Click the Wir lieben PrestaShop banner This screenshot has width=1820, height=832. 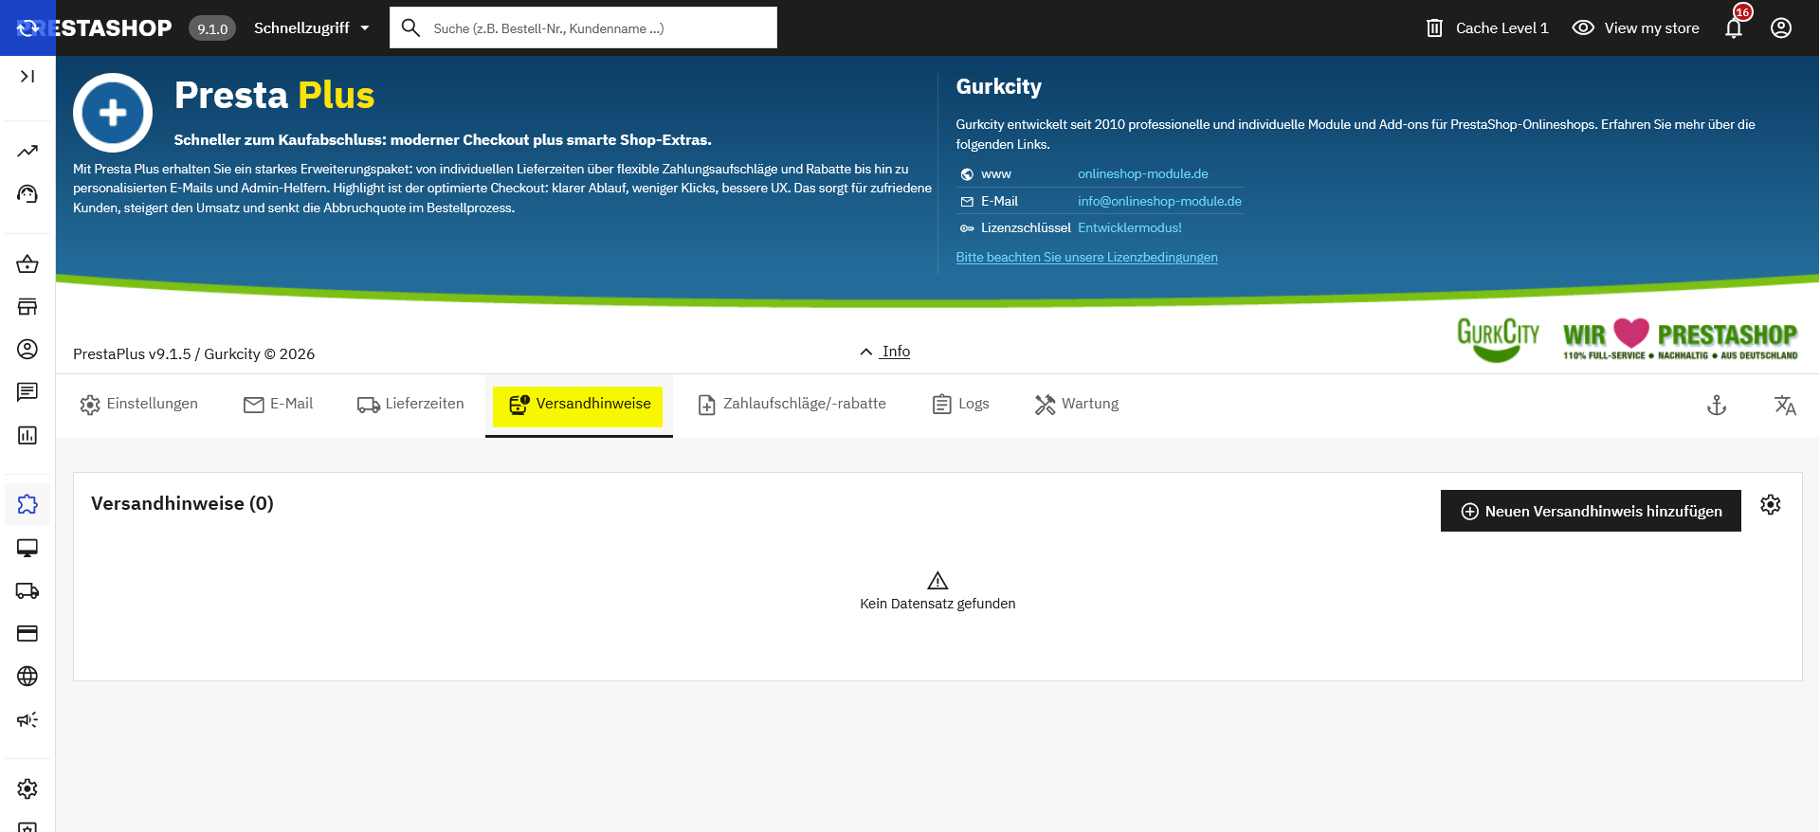click(x=1680, y=340)
